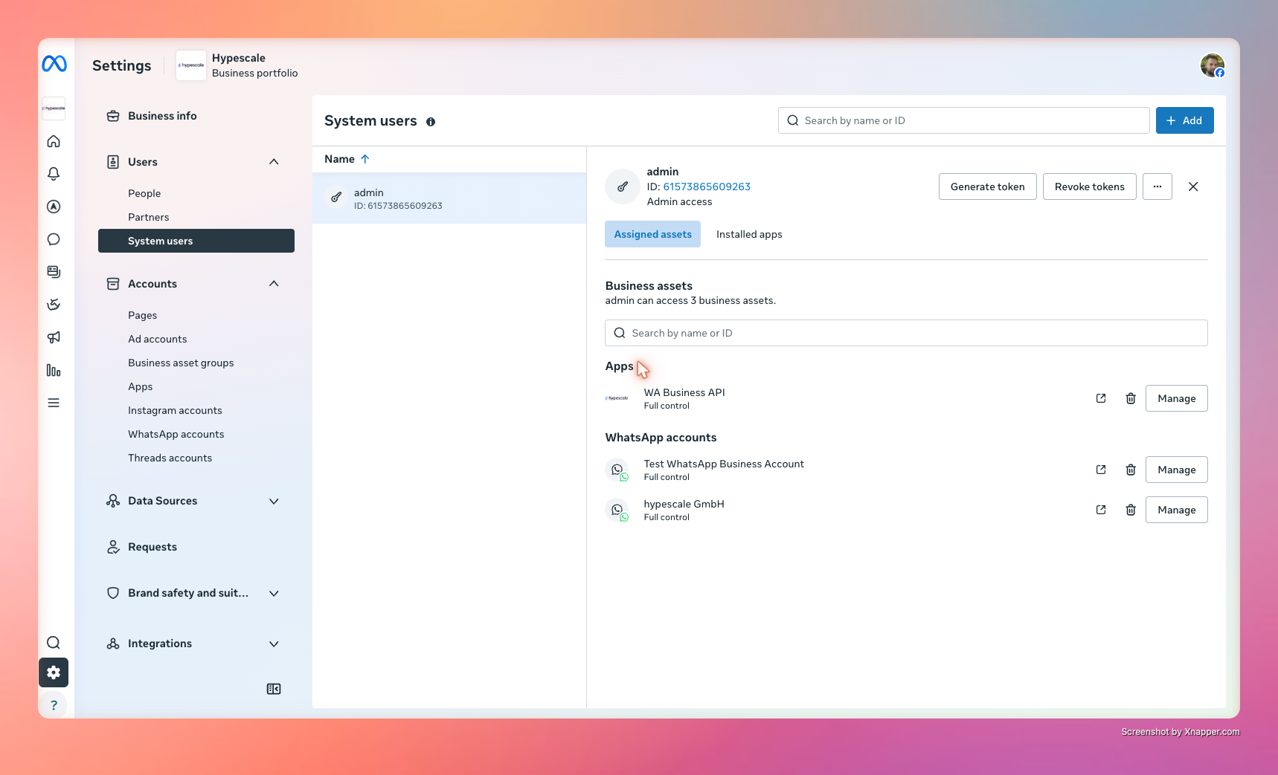This screenshot has width=1278, height=775.
Task: Select admin row in users list
Action: click(449, 198)
